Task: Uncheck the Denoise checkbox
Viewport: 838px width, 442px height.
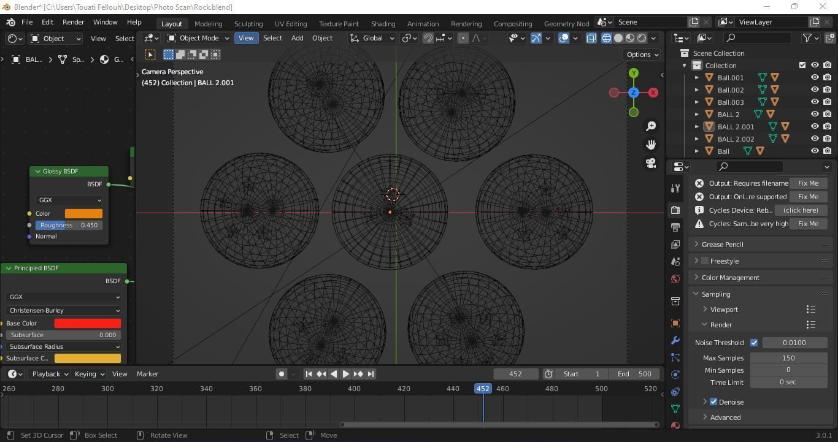Action: [x=713, y=402]
